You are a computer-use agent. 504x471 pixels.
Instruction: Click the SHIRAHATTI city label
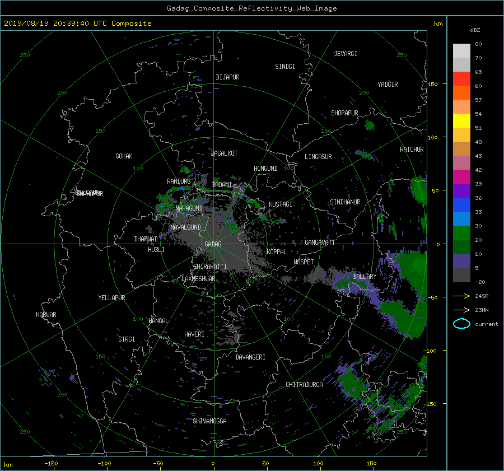(x=210, y=267)
